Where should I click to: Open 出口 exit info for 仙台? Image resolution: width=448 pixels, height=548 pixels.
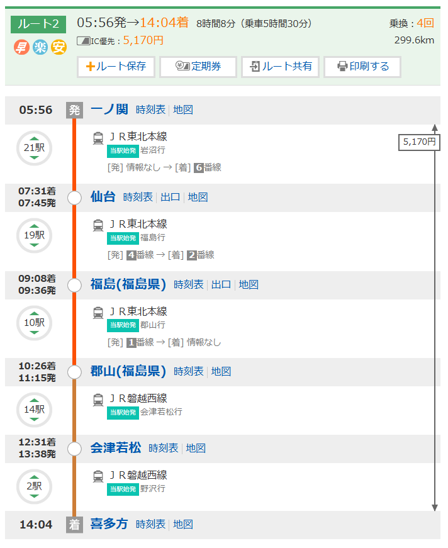click(170, 198)
